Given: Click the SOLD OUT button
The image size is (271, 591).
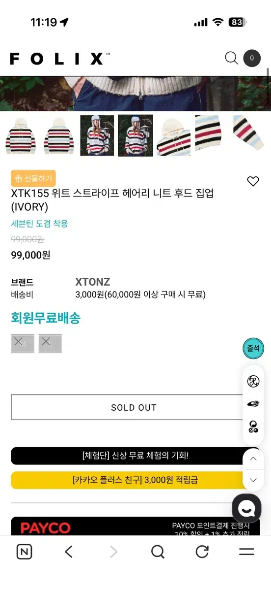Looking at the screenshot, I should [134, 407].
